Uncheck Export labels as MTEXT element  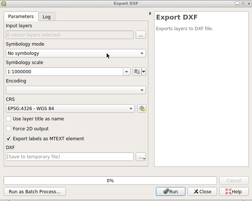pyautogui.click(x=8, y=139)
